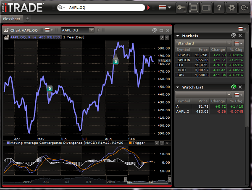Image resolution: width=252 pixels, height=190 pixels.
Task: Click the red go arrow beside search
Action: (x=149, y=8)
